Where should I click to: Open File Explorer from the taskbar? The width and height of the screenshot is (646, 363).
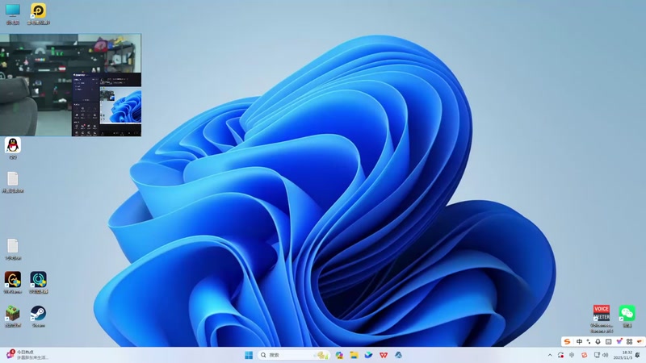[x=354, y=355]
